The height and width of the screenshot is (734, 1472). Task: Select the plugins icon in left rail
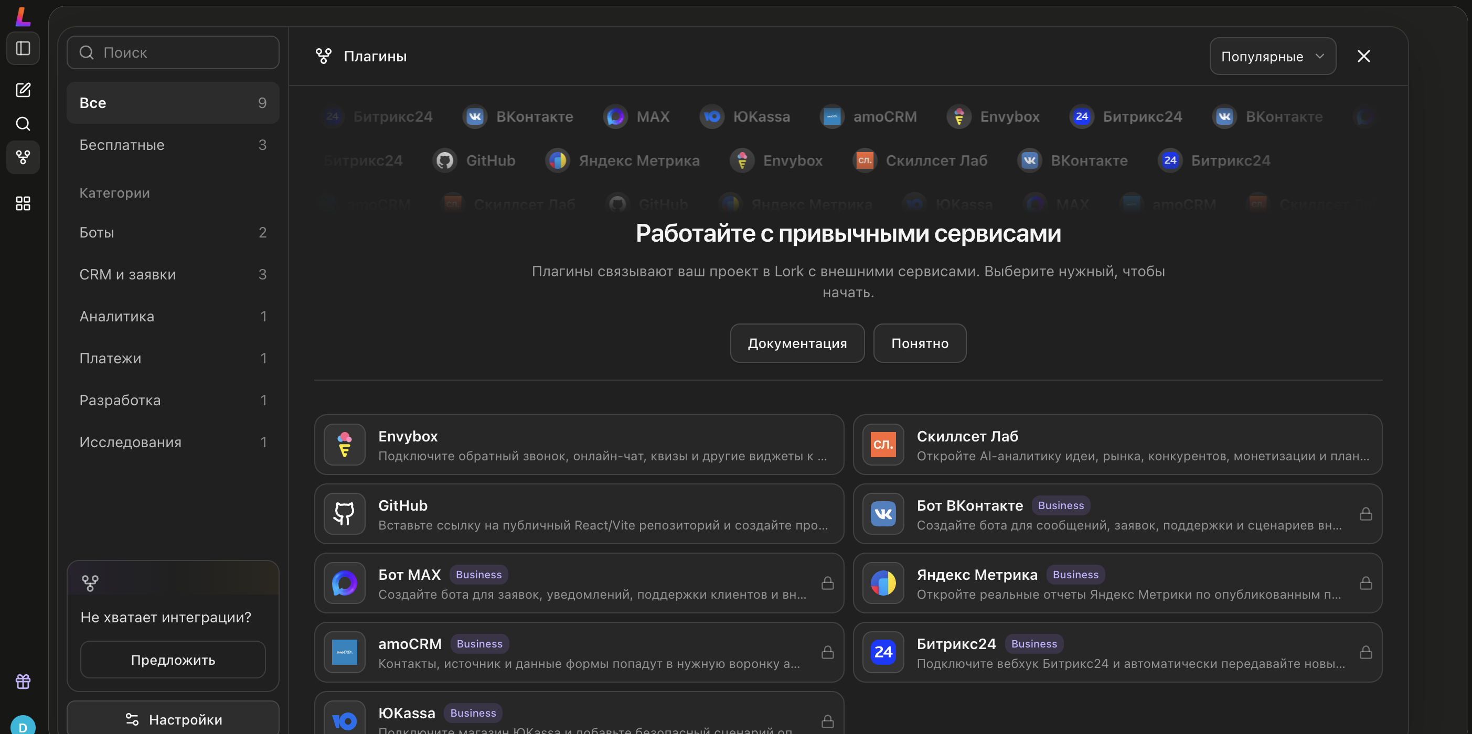click(23, 157)
